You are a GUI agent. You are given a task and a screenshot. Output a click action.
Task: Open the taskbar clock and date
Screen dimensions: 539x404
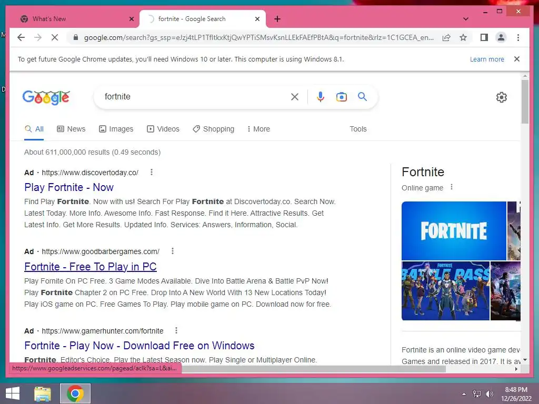point(516,394)
